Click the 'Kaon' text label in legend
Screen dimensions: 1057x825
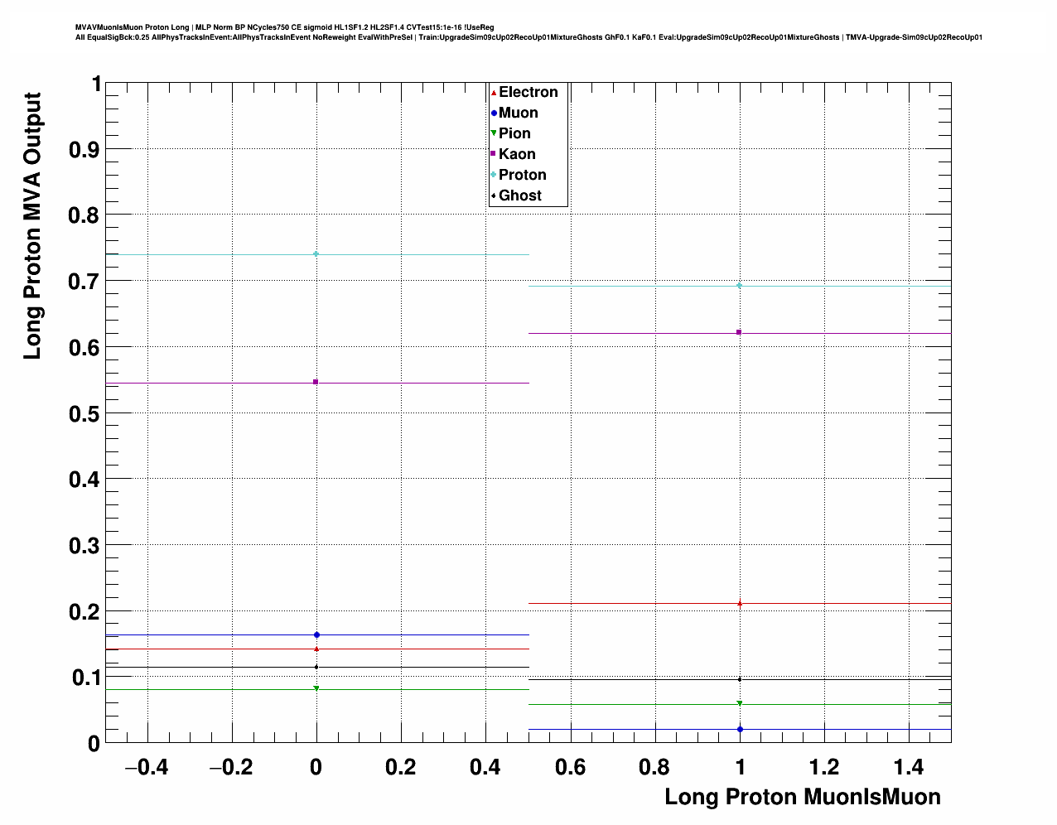(517, 154)
